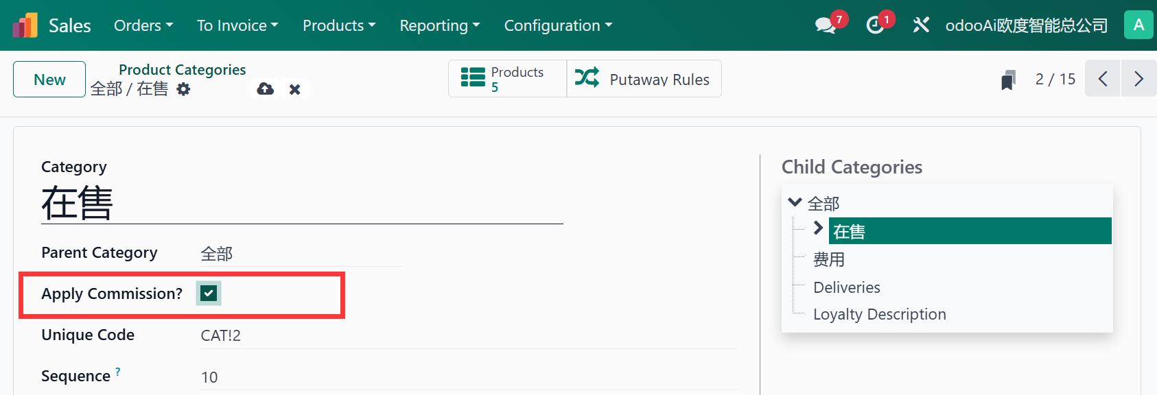1157x395 pixels.
Task: Go to previous record arrow
Action: pyautogui.click(x=1102, y=79)
